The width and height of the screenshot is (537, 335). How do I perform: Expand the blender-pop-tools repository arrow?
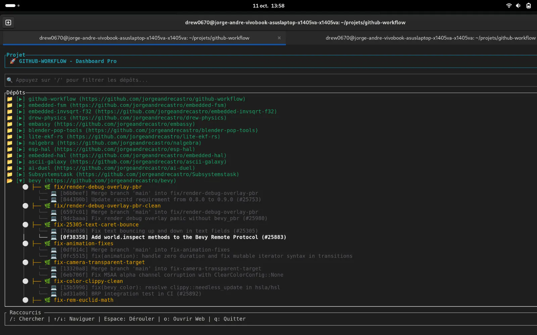point(21,130)
